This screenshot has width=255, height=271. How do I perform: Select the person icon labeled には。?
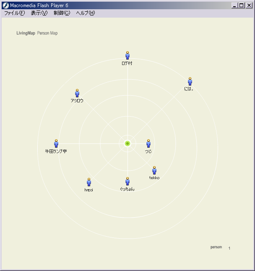[190, 81]
